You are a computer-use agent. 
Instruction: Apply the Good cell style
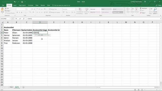118,9
